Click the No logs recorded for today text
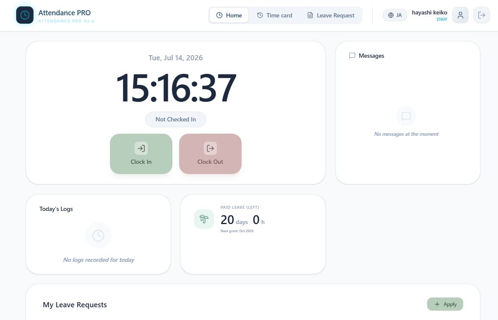The width and height of the screenshot is (498, 320). [98, 260]
